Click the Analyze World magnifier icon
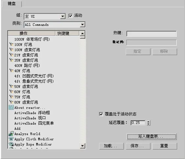The height and width of the screenshot is (159, 185). click(11, 134)
